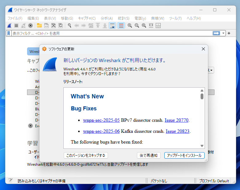
Task: Open the 電話(y) menu
Action: (x=140, y=18)
